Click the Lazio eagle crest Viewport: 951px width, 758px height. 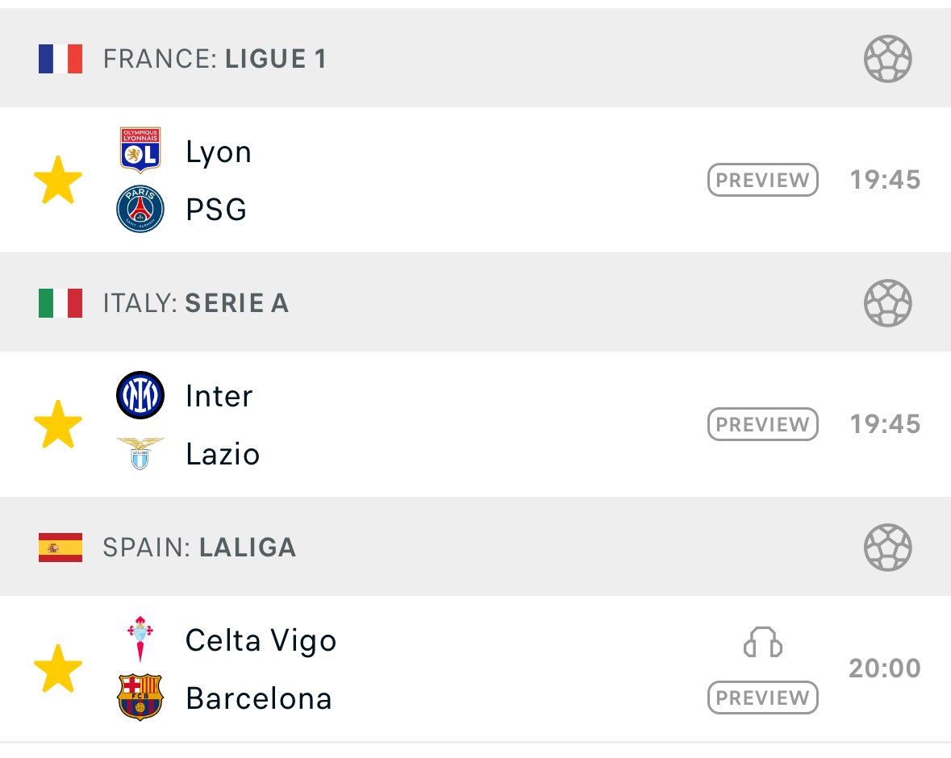[140, 453]
